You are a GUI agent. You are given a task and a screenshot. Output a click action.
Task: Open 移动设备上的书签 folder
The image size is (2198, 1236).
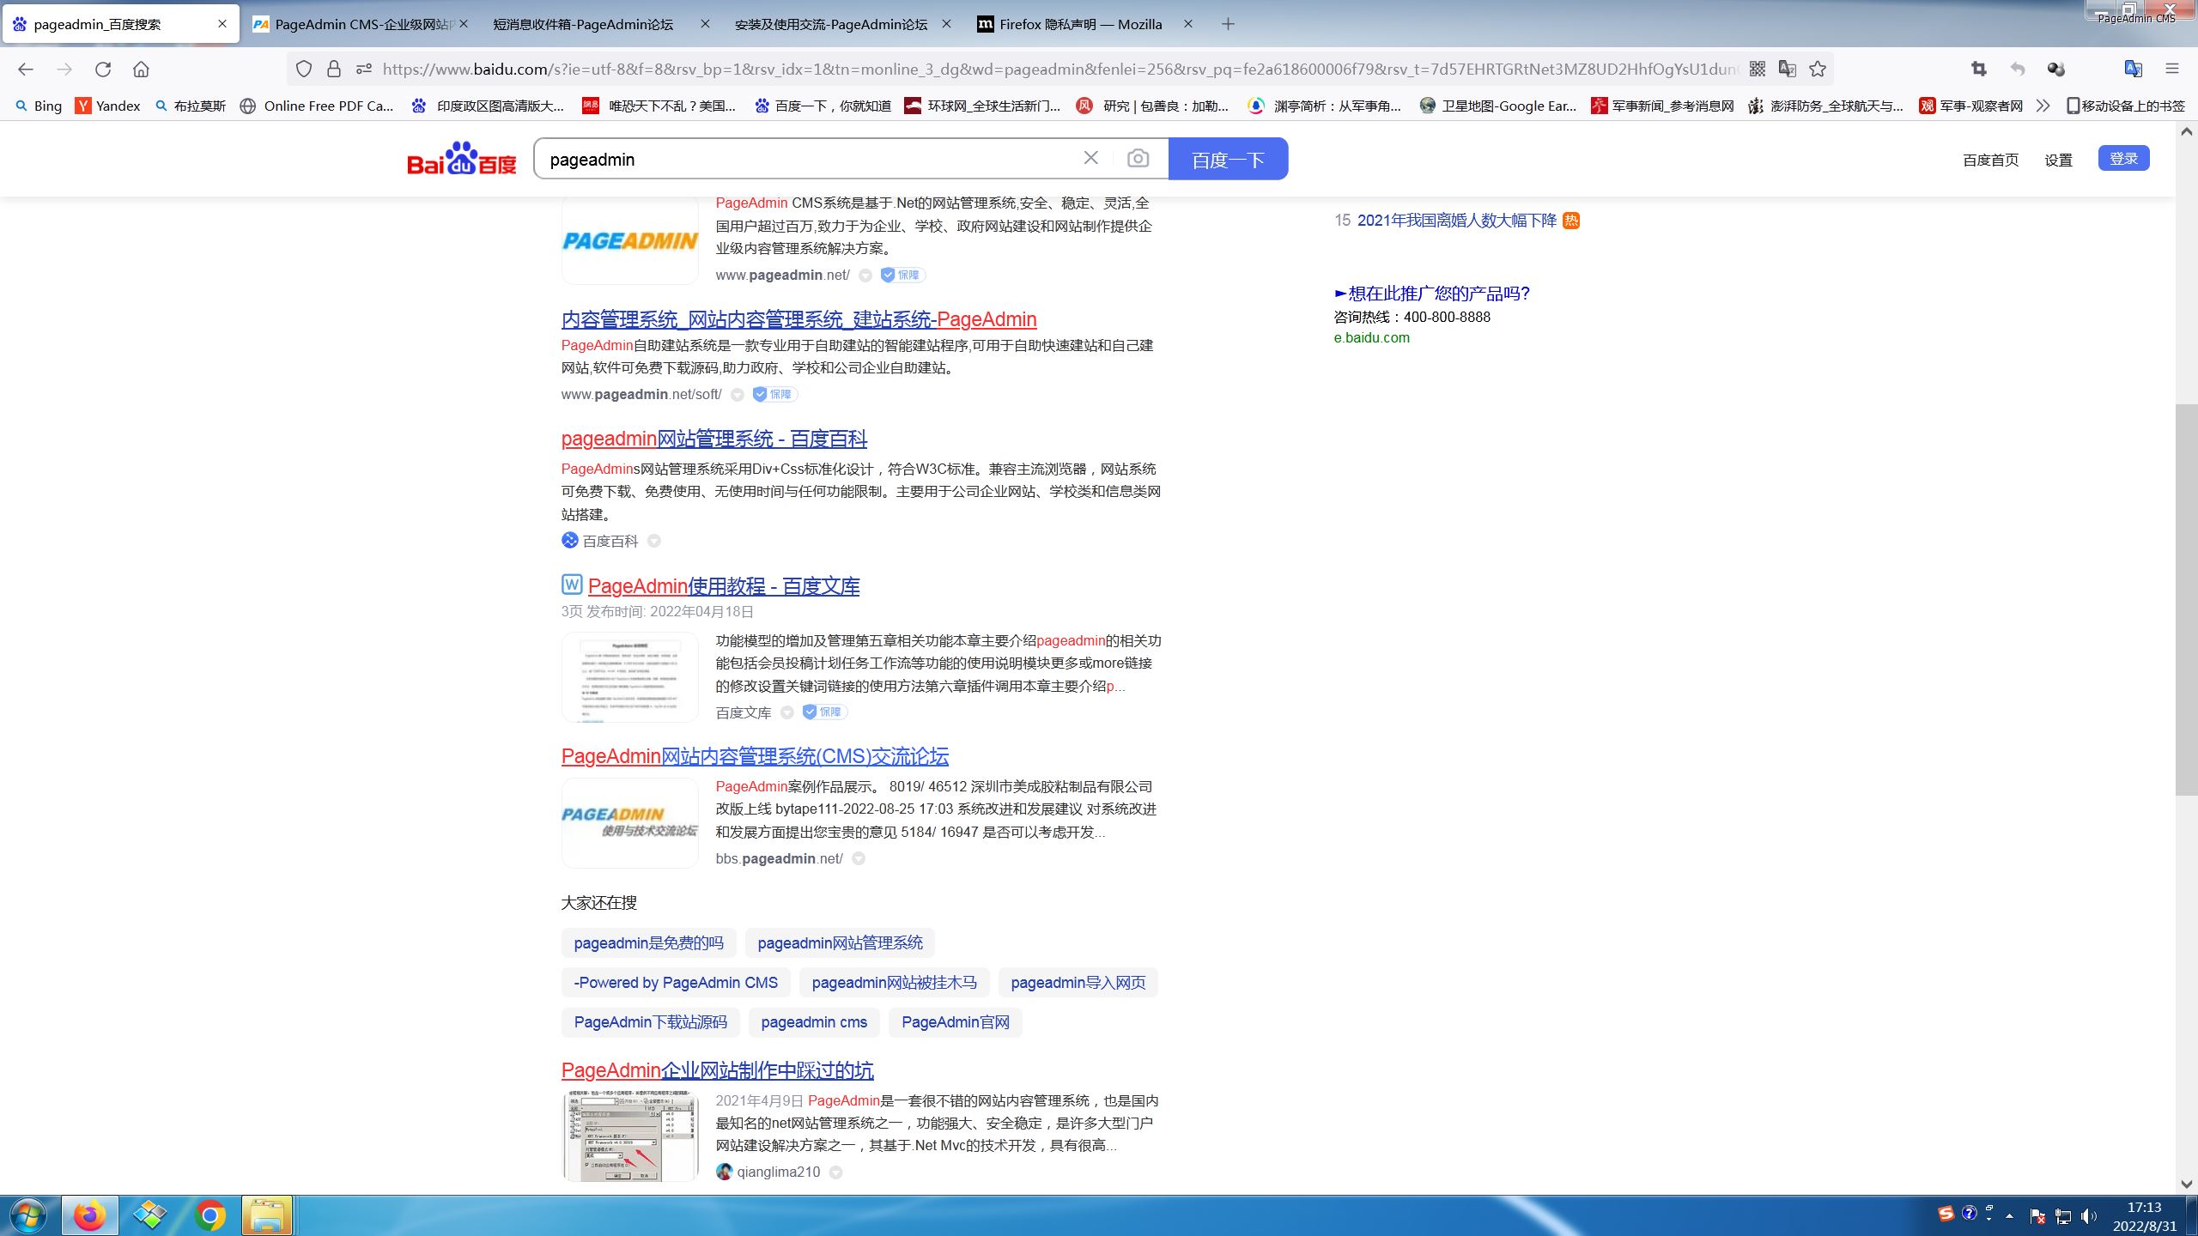tap(2125, 106)
